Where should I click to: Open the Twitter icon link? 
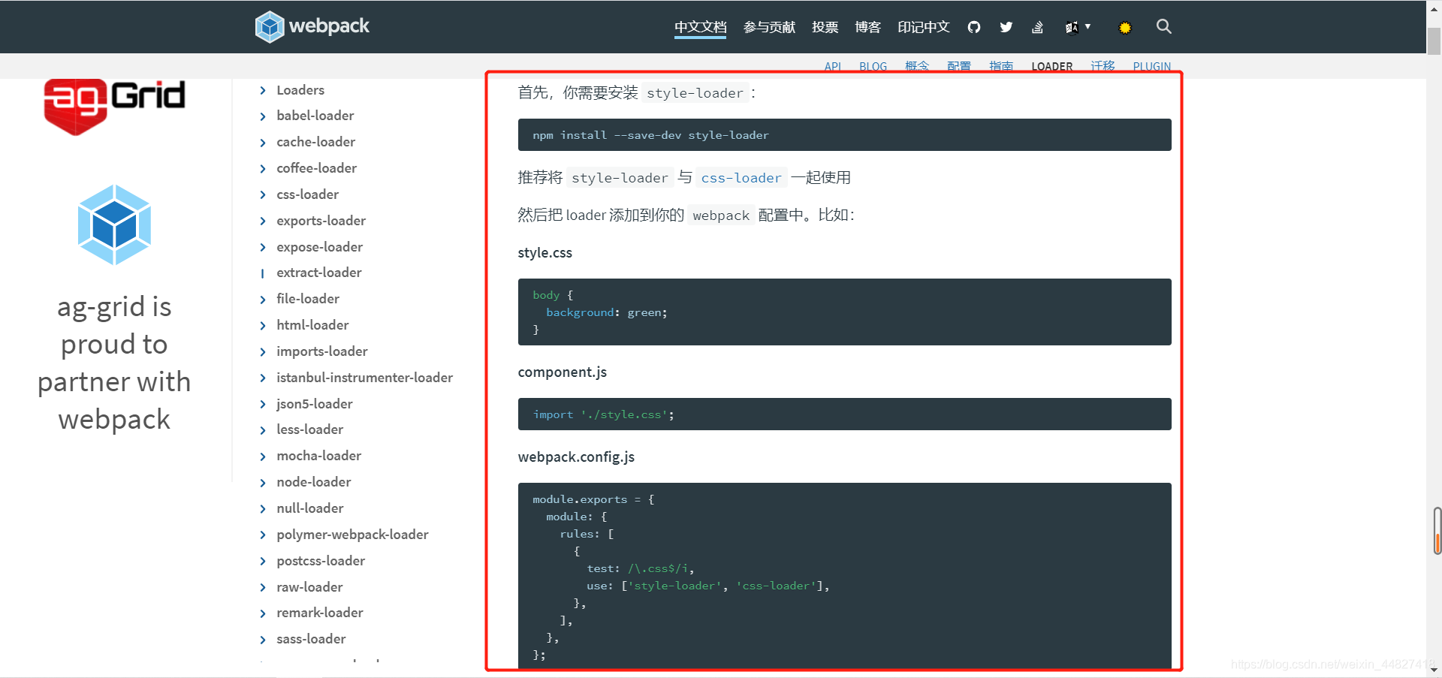(x=1006, y=27)
